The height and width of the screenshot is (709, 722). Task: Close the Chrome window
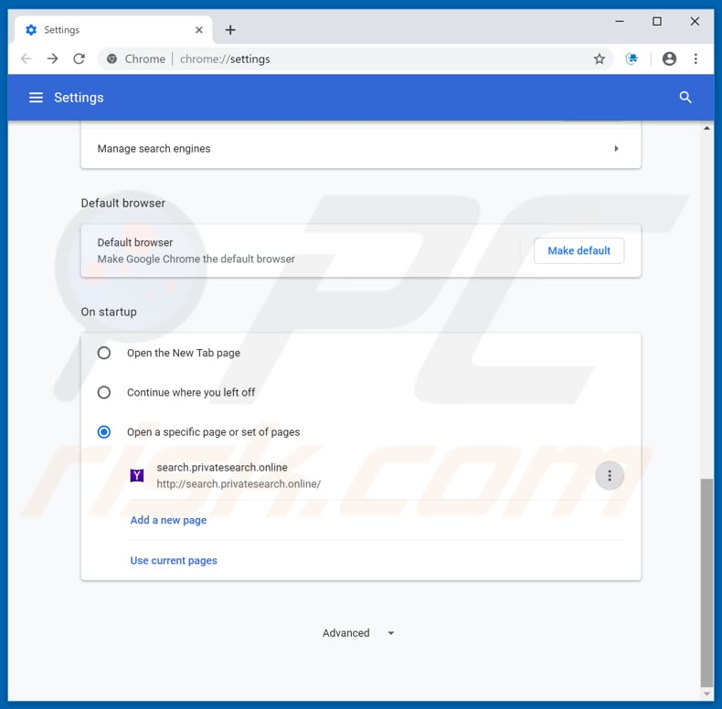(695, 21)
